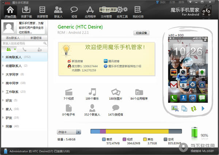Click the 90% battery level text

click(204, 135)
